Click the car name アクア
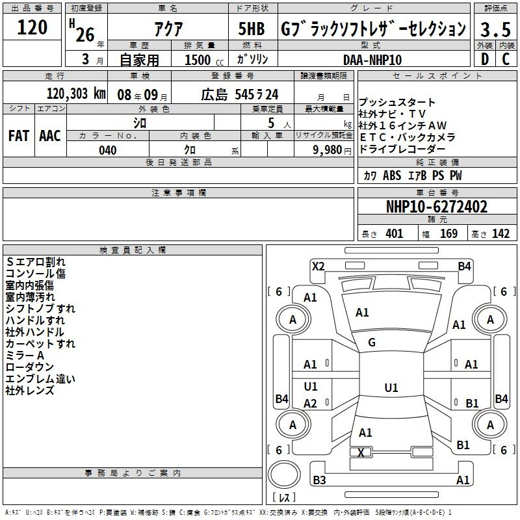 pyautogui.click(x=168, y=29)
